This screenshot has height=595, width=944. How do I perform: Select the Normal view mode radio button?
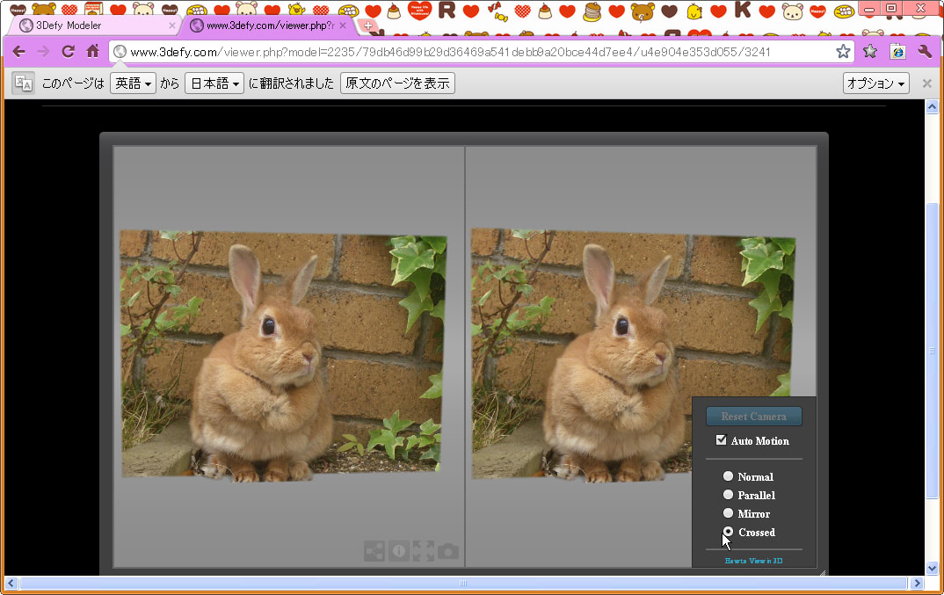pyautogui.click(x=728, y=476)
